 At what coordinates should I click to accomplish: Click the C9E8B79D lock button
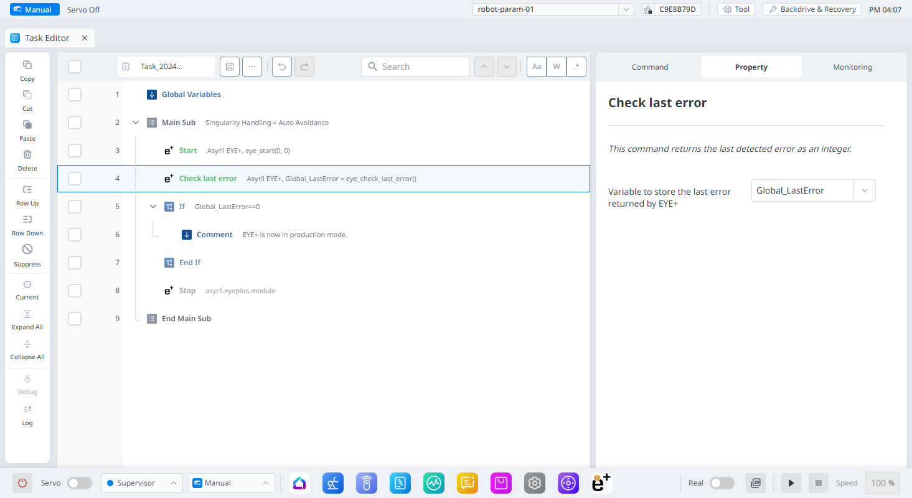[x=672, y=9]
